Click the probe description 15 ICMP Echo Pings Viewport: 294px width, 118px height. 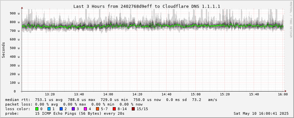click(80, 113)
